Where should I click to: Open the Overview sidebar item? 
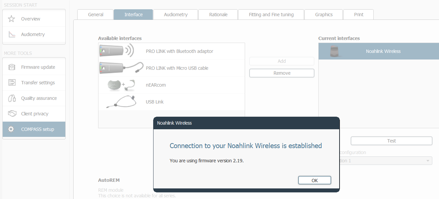click(34, 19)
